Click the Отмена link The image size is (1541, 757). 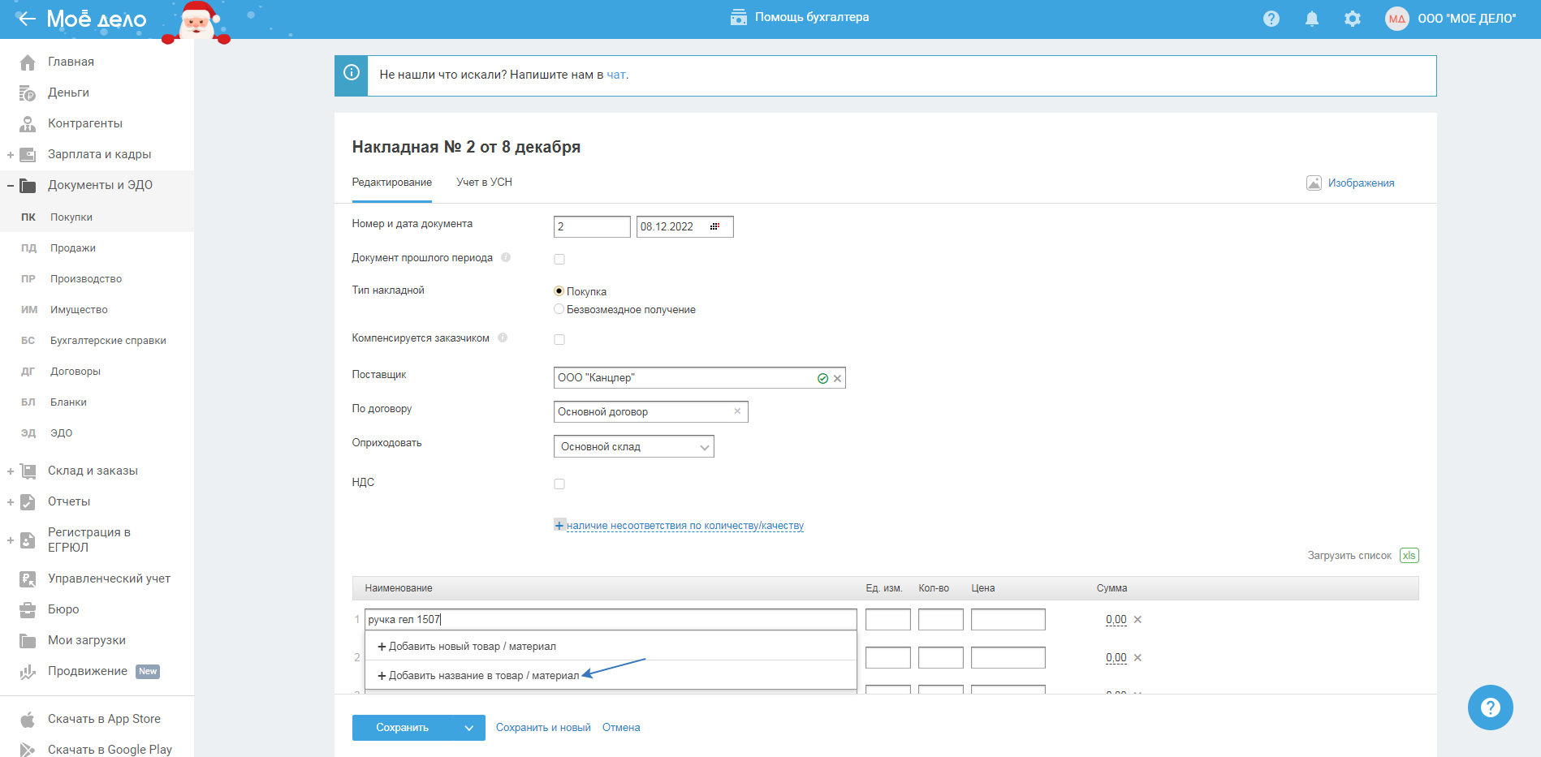(x=621, y=728)
